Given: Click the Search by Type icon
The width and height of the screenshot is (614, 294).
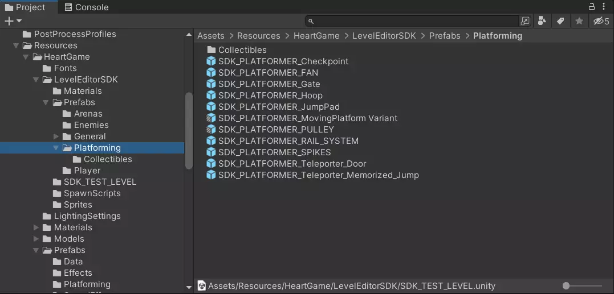Looking at the screenshot, I should pos(542,21).
